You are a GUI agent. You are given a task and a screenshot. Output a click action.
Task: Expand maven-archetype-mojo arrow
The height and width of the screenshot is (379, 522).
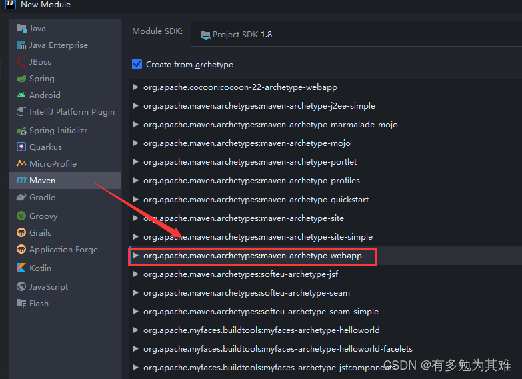pos(136,143)
